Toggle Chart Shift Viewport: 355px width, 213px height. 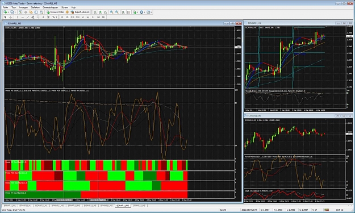(x=128, y=12)
